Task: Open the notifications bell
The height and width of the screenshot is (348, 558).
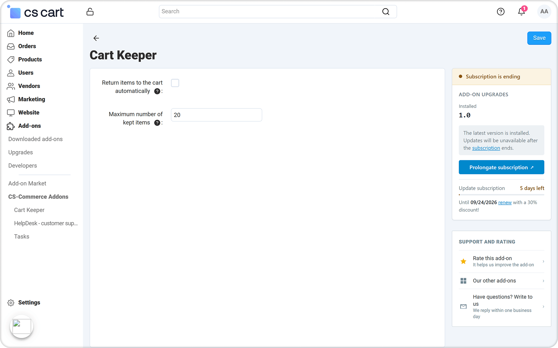Action: [x=522, y=11]
